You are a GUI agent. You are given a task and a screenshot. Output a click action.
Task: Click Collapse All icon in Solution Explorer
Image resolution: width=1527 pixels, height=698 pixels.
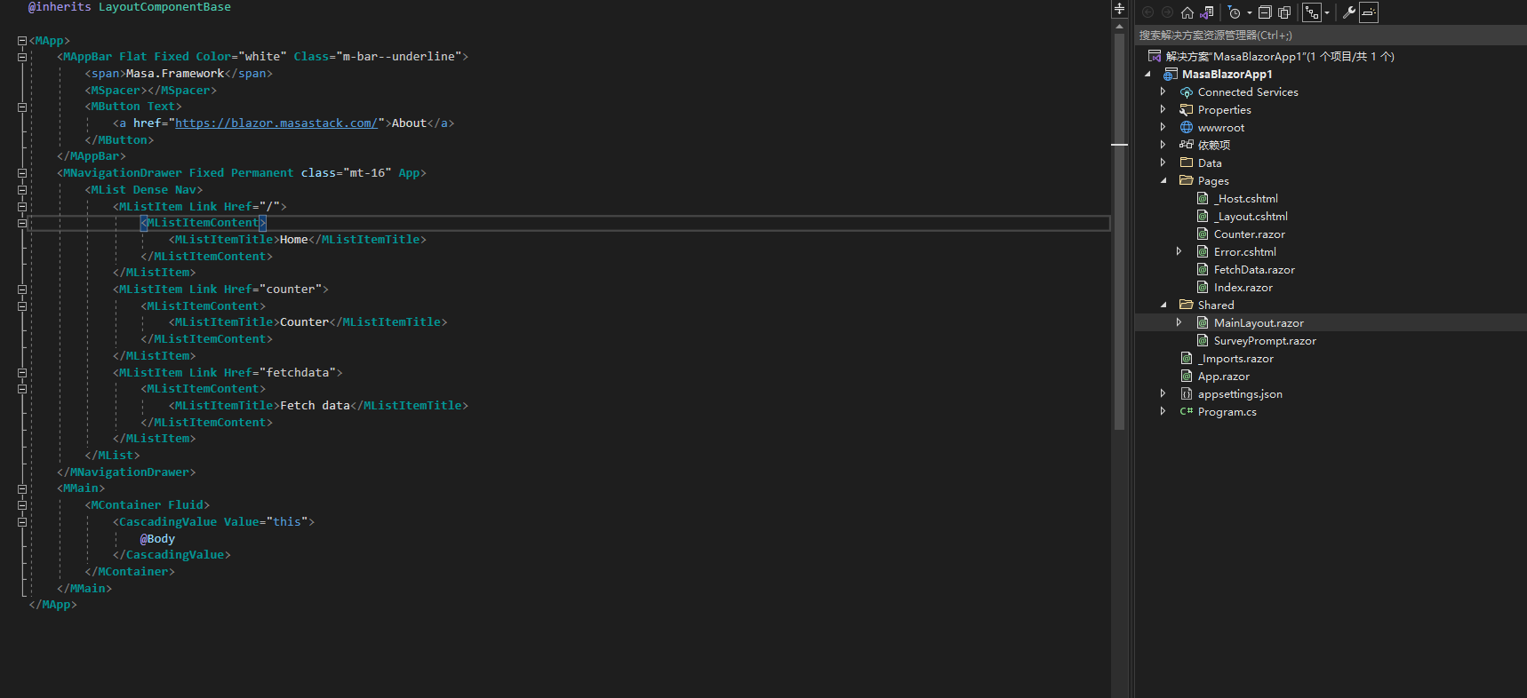(1265, 12)
